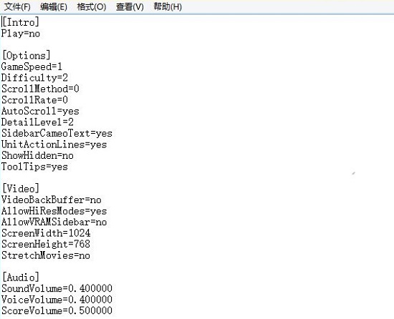Click the UnitActionLines=yes line
This screenshot has width=394, height=319.
pyautogui.click(x=54, y=144)
